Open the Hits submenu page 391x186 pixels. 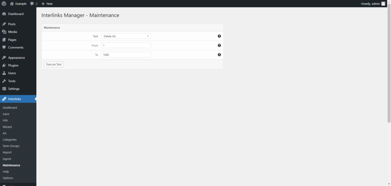coord(5,120)
